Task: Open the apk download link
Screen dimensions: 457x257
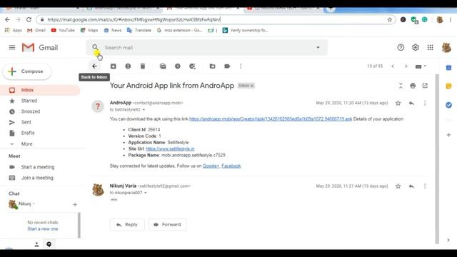Action: click(271, 119)
